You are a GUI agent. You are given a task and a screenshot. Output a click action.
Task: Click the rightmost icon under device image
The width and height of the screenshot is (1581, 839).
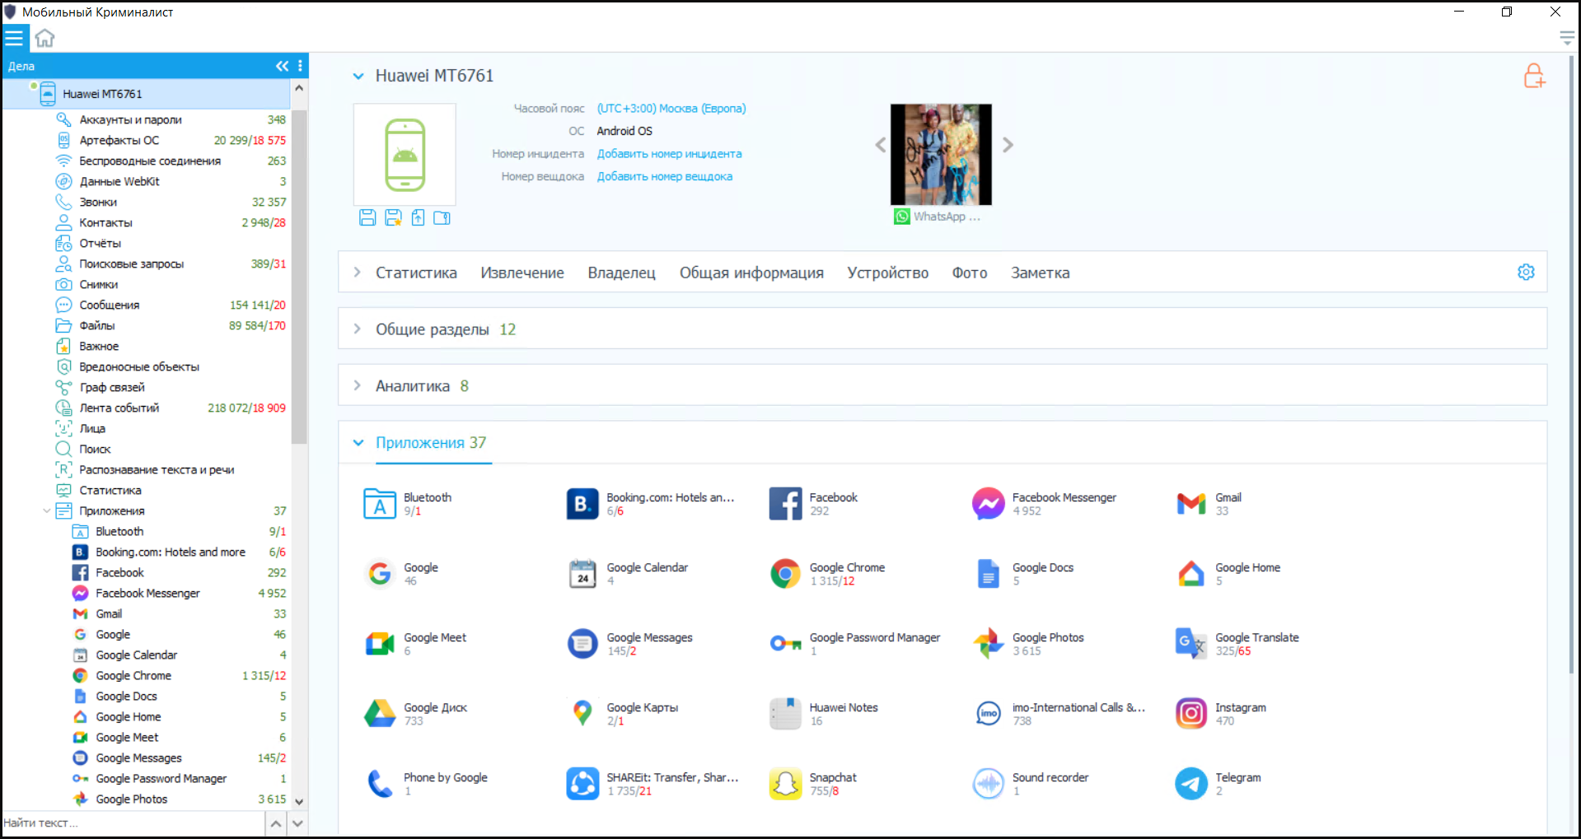click(x=442, y=217)
